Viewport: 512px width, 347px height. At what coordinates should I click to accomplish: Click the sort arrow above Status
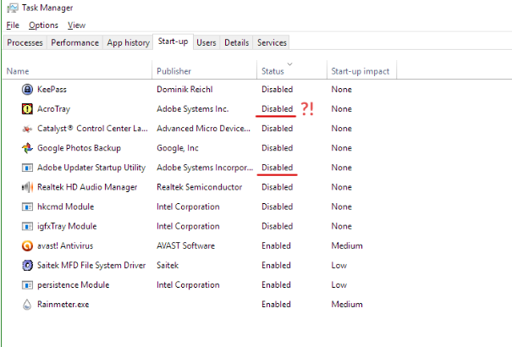click(x=289, y=63)
